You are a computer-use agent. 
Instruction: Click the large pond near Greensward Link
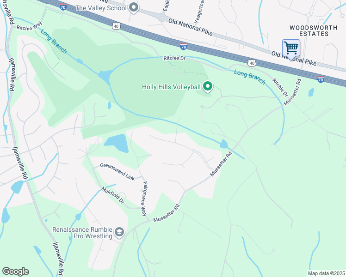(x=117, y=143)
